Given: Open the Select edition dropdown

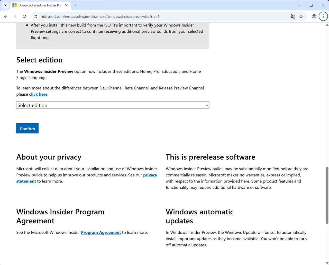Looking at the screenshot, I should [x=113, y=105].
